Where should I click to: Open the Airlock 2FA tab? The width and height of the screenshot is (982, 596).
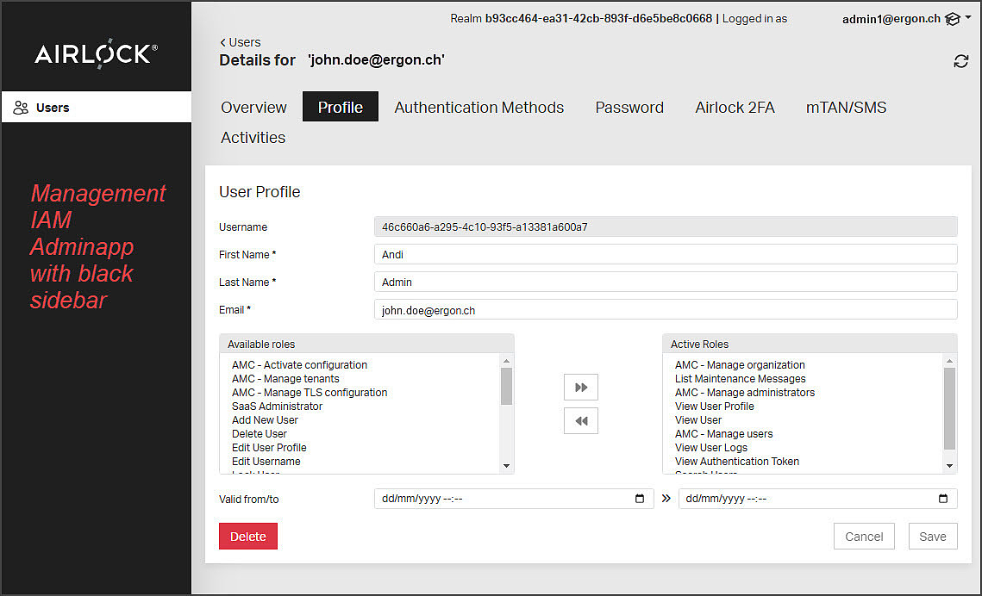pyautogui.click(x=735, y=108)
